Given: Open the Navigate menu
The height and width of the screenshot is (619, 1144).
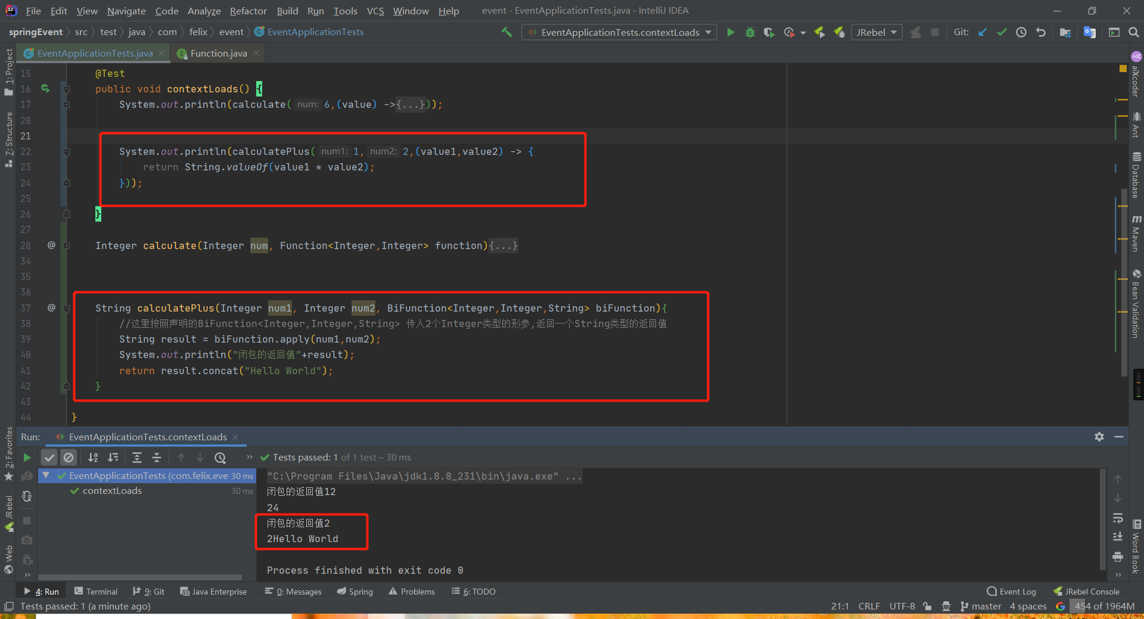Looking at the screenshot, I should [126, 11].
